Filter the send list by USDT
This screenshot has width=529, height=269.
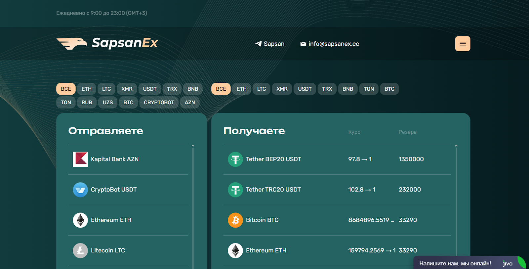[150, 89]
